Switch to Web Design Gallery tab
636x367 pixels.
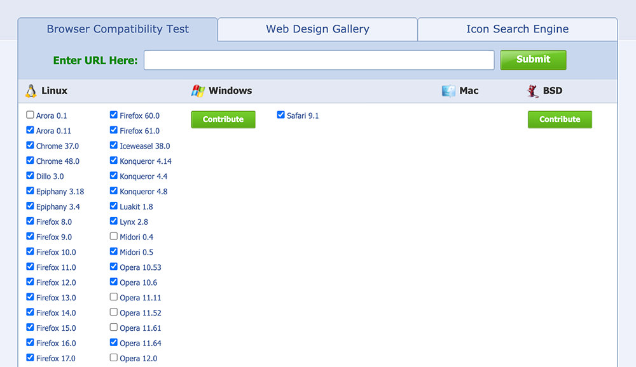(317, 29)
